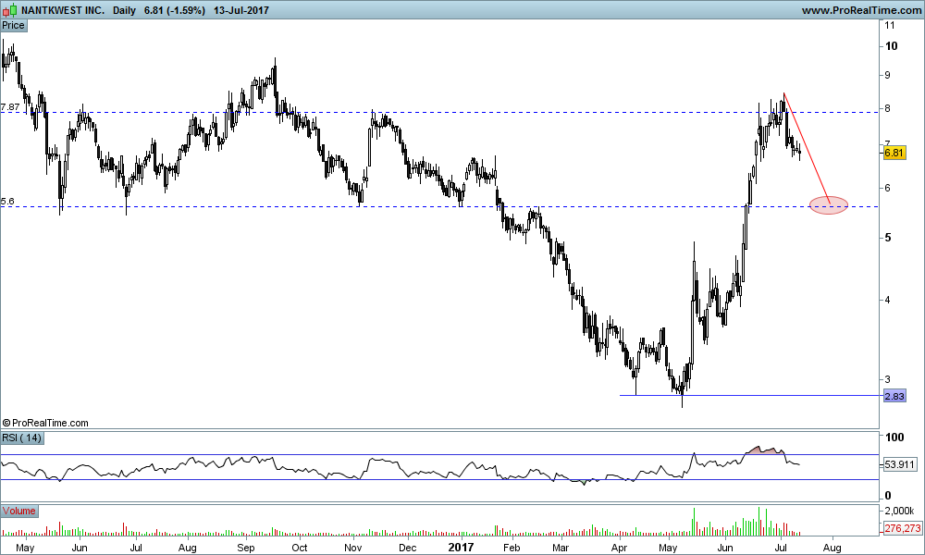Click the Oct label on time axis

tap(300, 548)
